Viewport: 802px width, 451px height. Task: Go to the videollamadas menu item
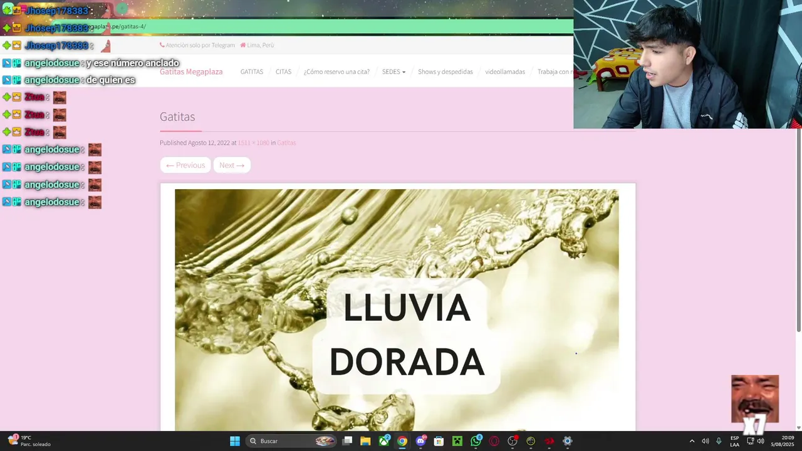505,71
